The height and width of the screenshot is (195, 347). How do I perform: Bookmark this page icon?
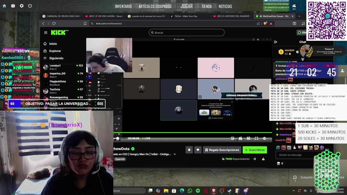(85, 24)
